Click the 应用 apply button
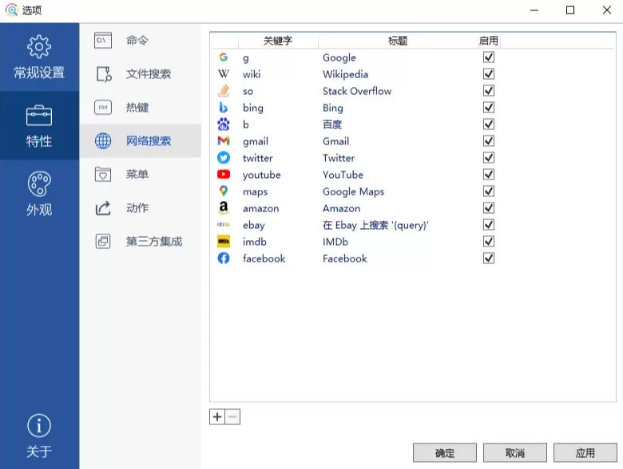The image size is (623, 469). 585,453
